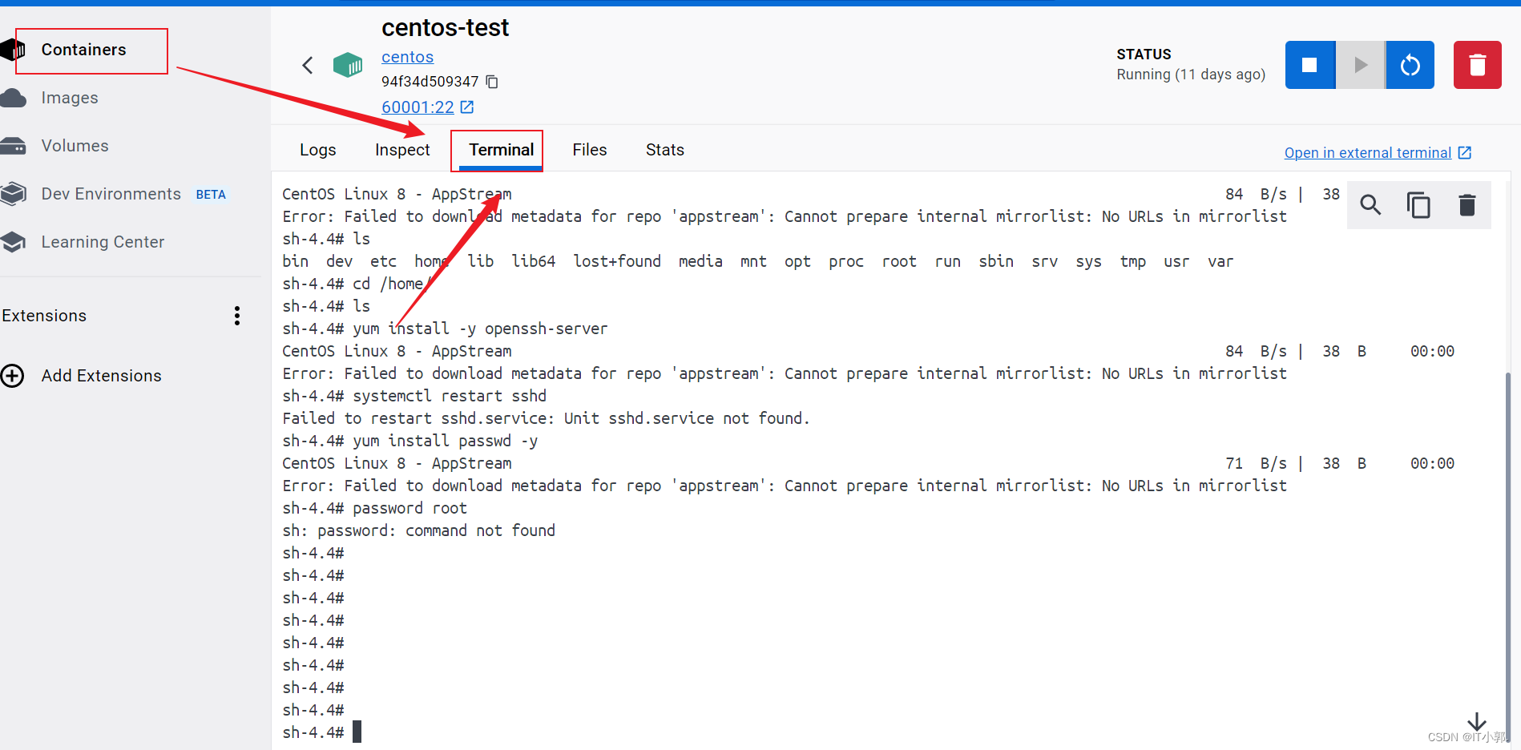This screenshot has height=750, width=1521.
Task: Open the Learning Center
Action: [x=103, y=242]
